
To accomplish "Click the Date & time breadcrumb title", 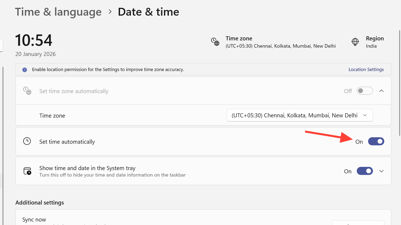I will click(148, 12).
